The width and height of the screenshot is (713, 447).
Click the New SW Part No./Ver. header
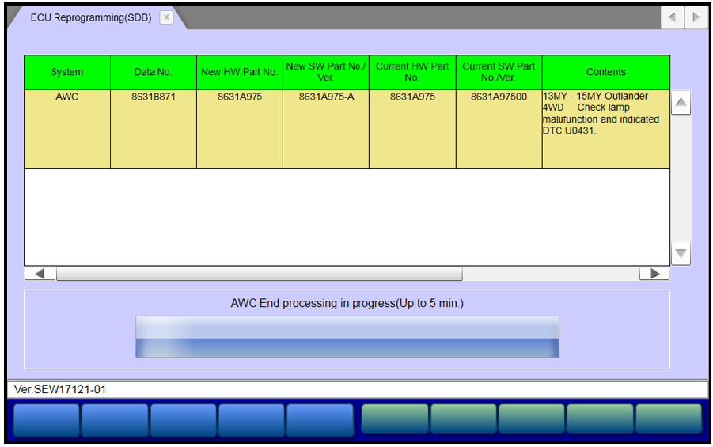pos(325,72)
